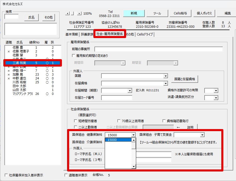Viewport: 236px width, 181px height.
Task: Select 社会・雇用保険関係 tab
Action: [110, 34]
